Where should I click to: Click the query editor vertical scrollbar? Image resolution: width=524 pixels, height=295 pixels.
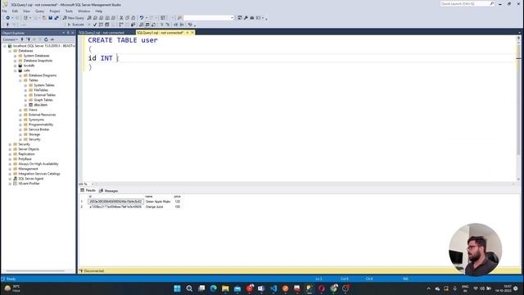pos(518,109)
